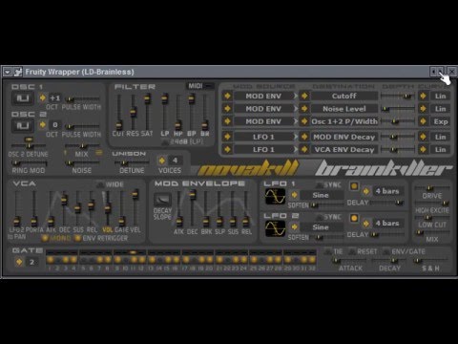Click the mod envelope DECAY SLOPE button
The image size is (458, 344).
coord(162,200)
